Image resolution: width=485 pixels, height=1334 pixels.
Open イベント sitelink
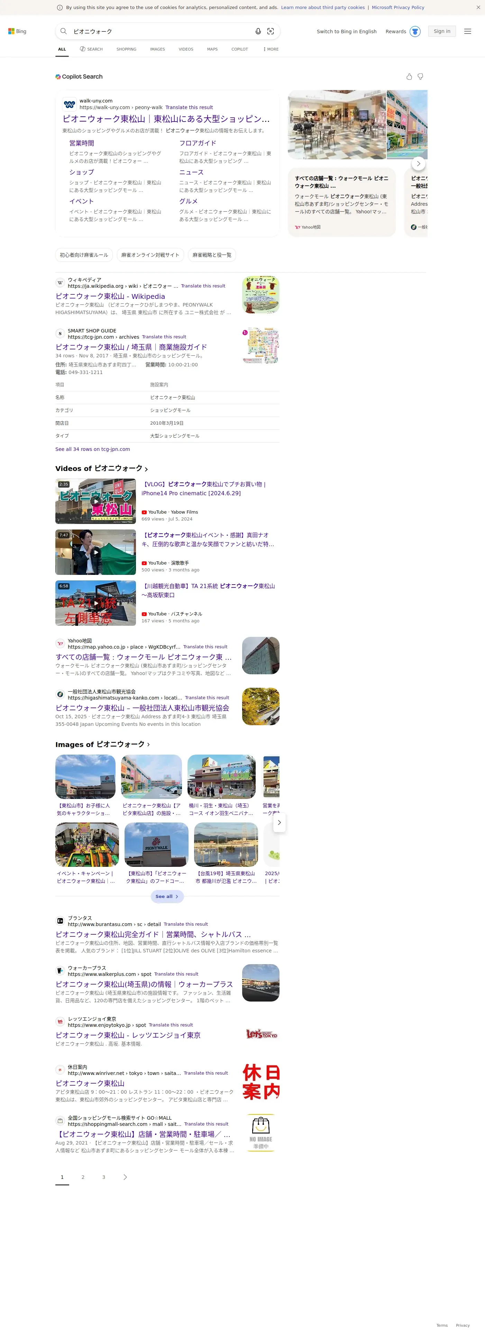coord(82,201)
